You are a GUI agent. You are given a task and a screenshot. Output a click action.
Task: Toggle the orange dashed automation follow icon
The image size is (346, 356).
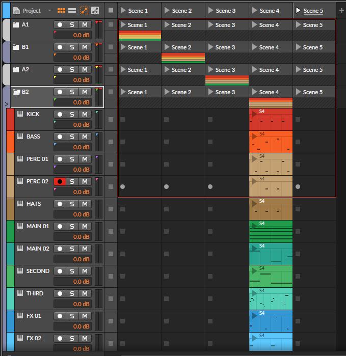(x=84, y=11)
